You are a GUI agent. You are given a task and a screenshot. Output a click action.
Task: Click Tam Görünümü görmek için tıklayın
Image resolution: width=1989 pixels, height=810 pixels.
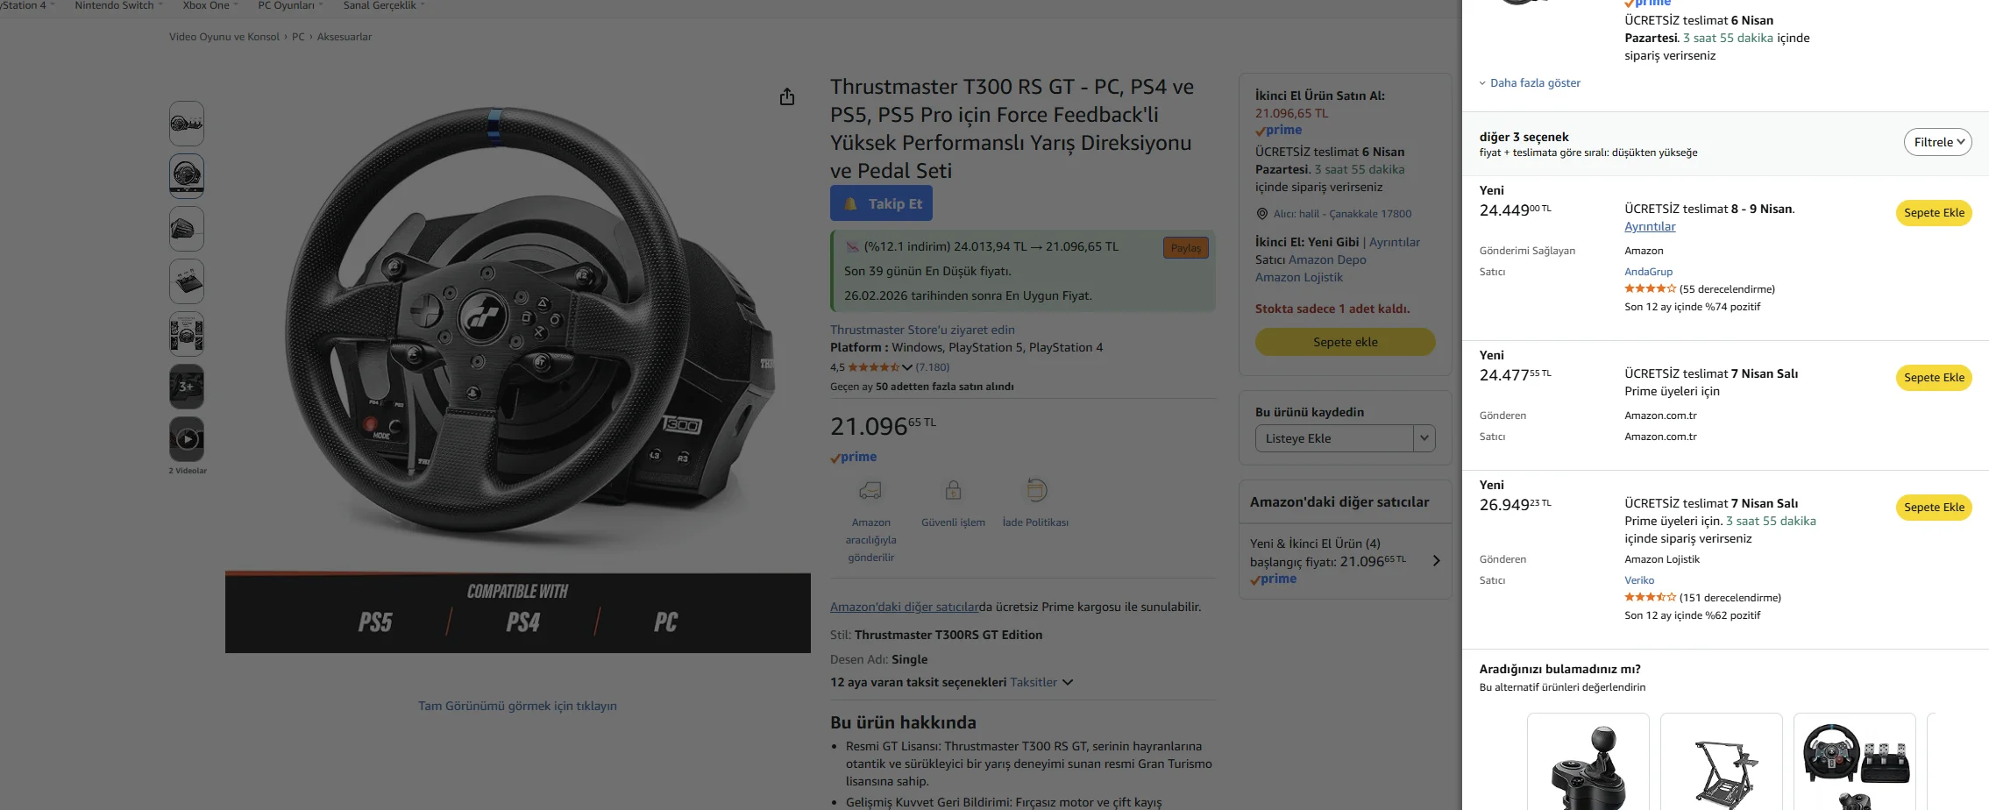pos(517,706)
